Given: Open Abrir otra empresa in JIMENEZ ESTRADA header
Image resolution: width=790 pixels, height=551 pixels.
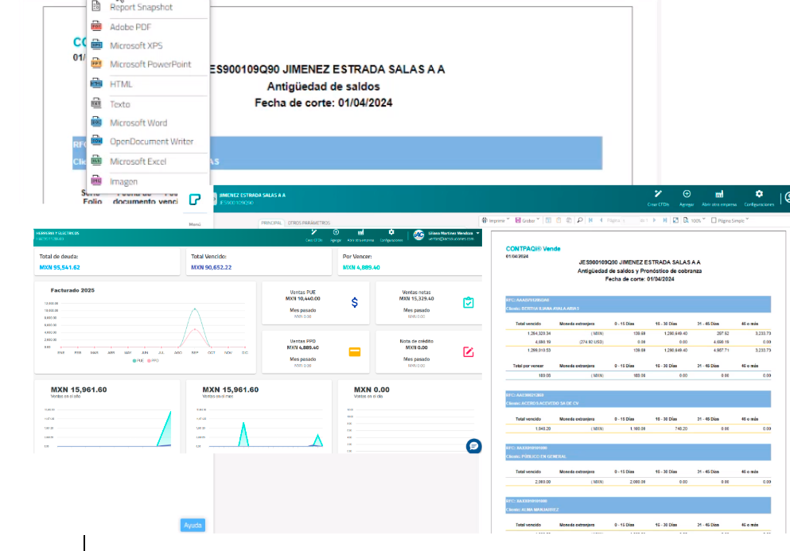Looking at the screenshot, I should (x=719, y=197).
